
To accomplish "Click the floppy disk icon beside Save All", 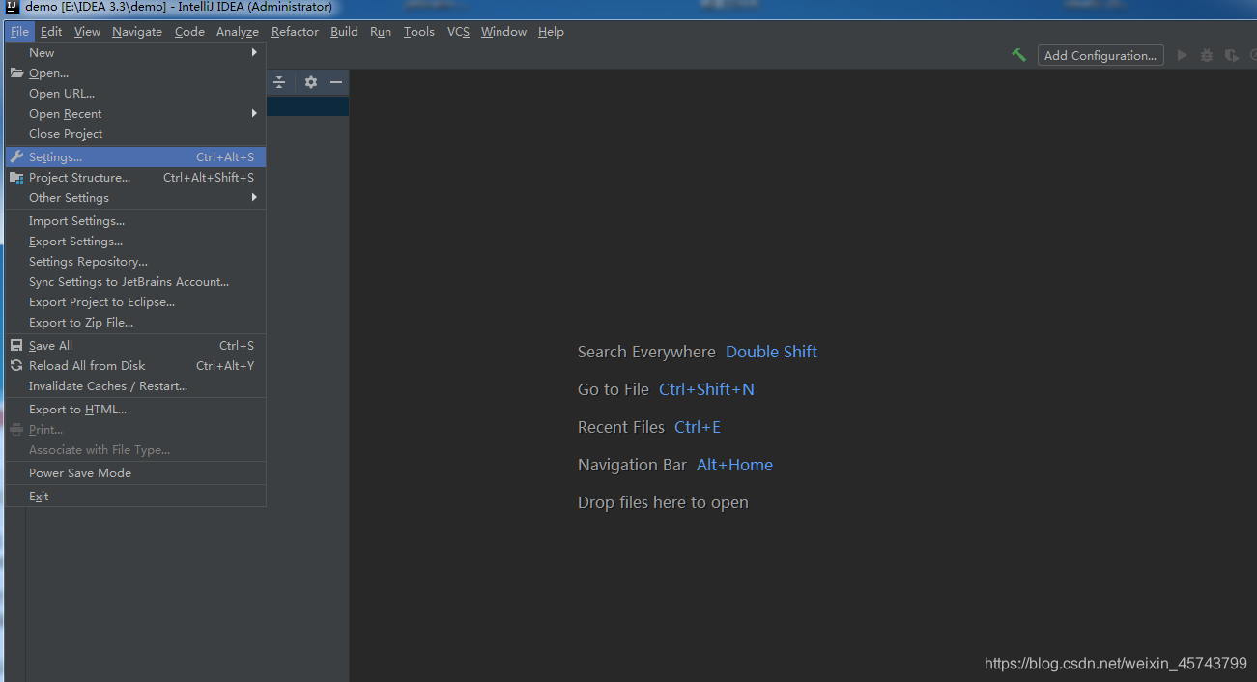I will [16, 346].
